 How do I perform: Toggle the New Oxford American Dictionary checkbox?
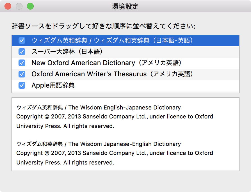[22, 63]
